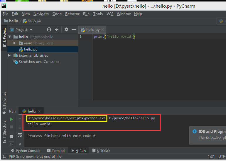226x161 pixels.
Task: Toggle tool window bars icon in status bar
Action: click(x=4, y=157)
